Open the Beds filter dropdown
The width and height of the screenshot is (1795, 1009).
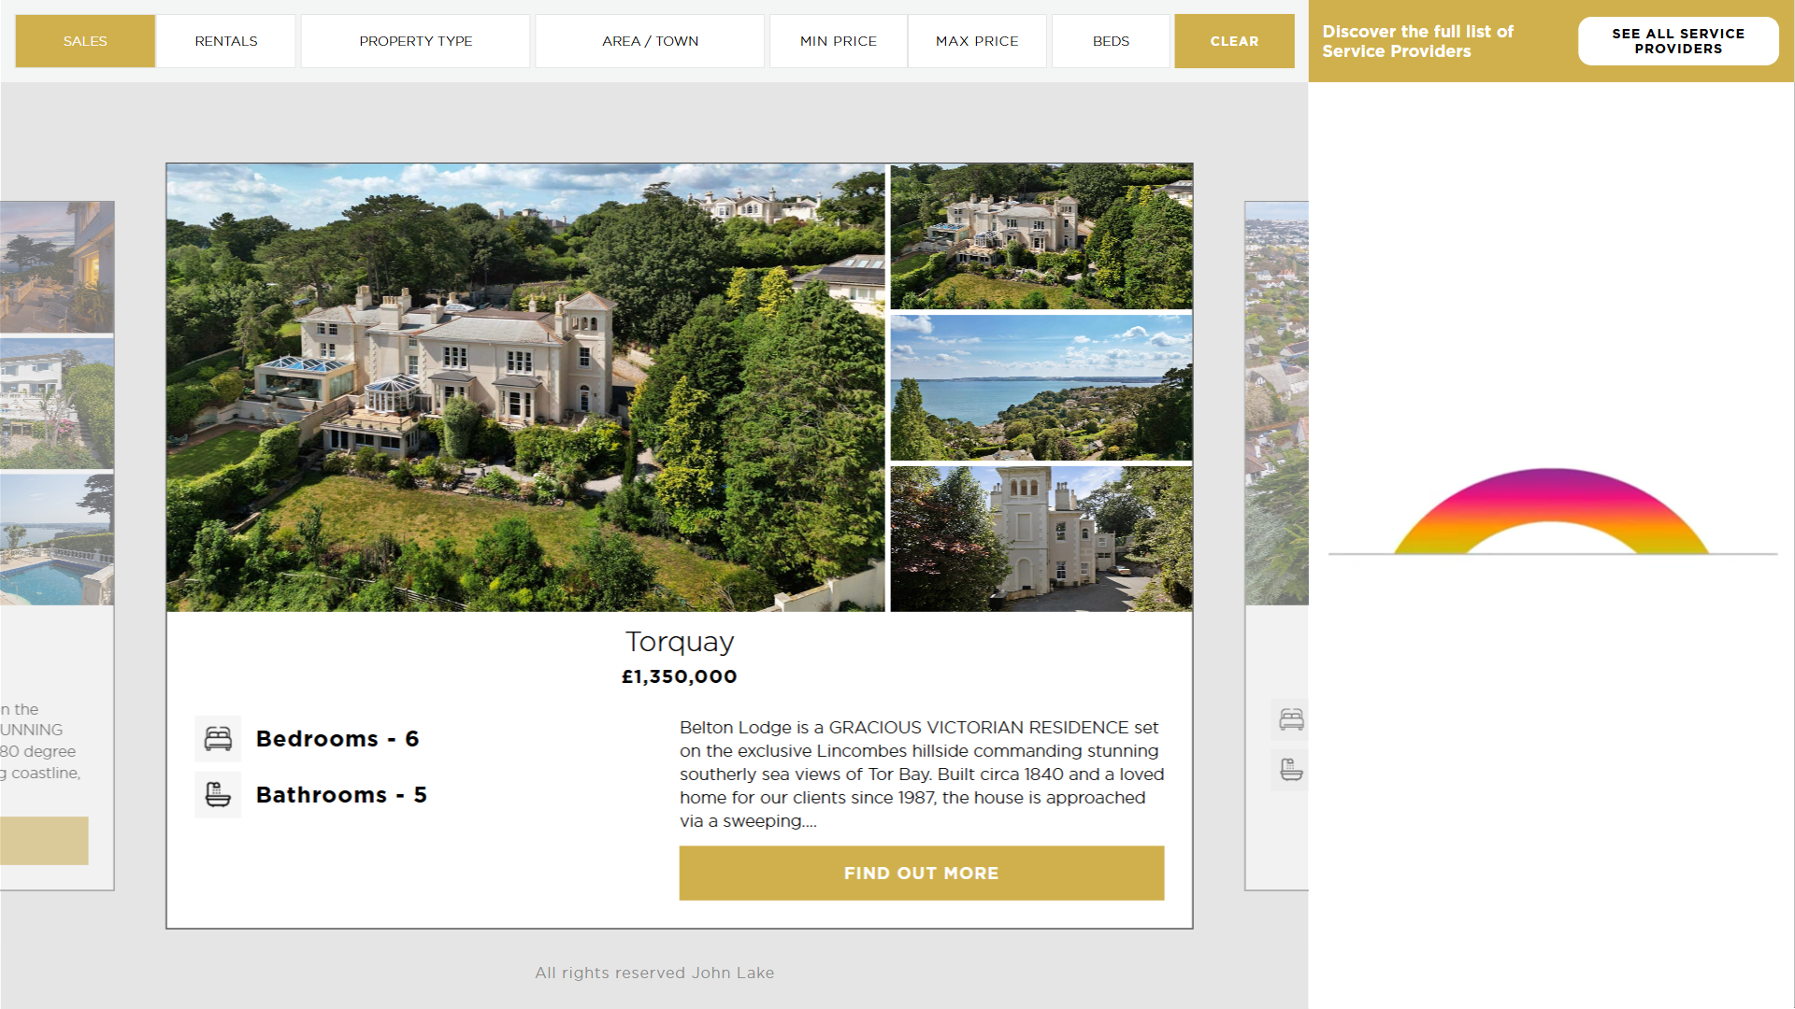point(1111,41)
